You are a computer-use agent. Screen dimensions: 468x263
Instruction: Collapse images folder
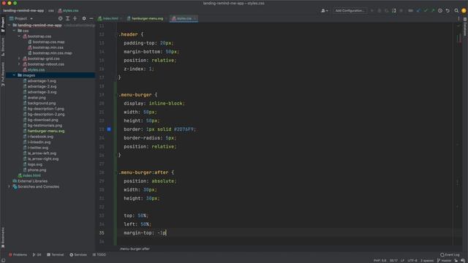(14, 75)
